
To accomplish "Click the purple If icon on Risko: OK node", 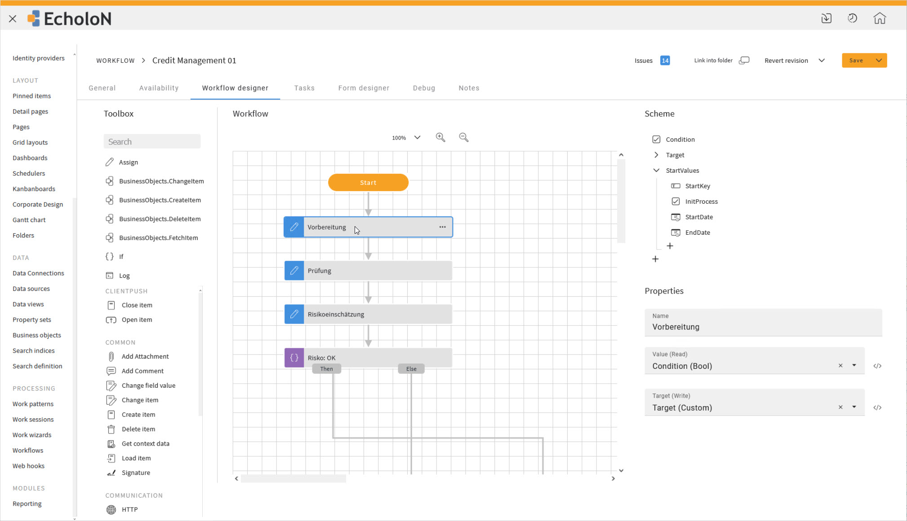I will (294, 358).
